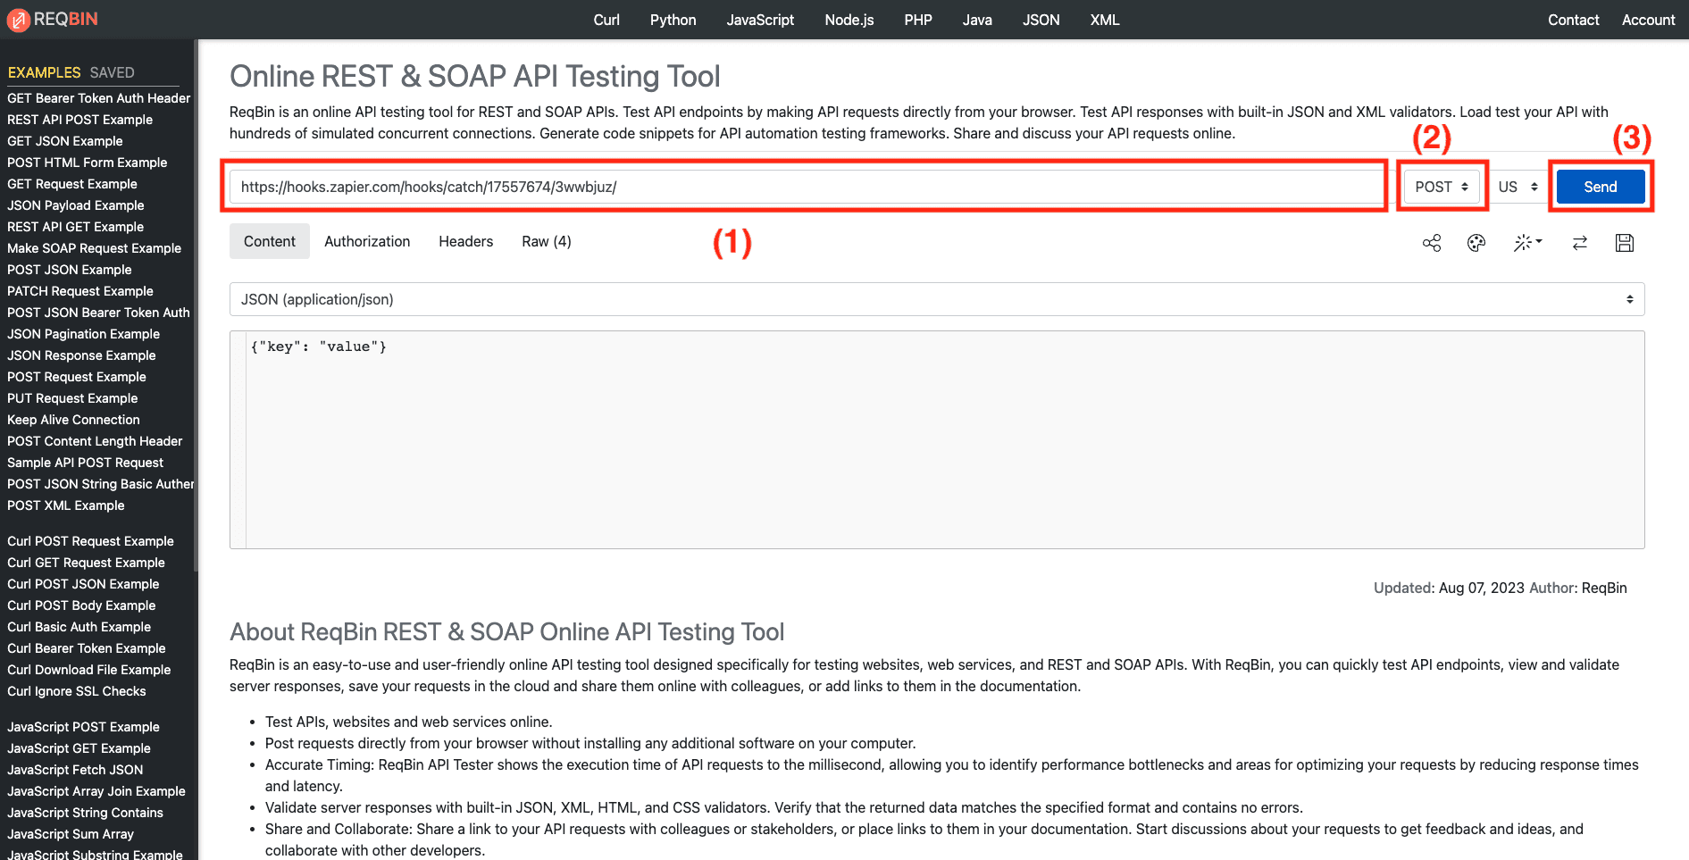Open Make SOAP Request Example

pyautogui.click(x=95, y=248)
